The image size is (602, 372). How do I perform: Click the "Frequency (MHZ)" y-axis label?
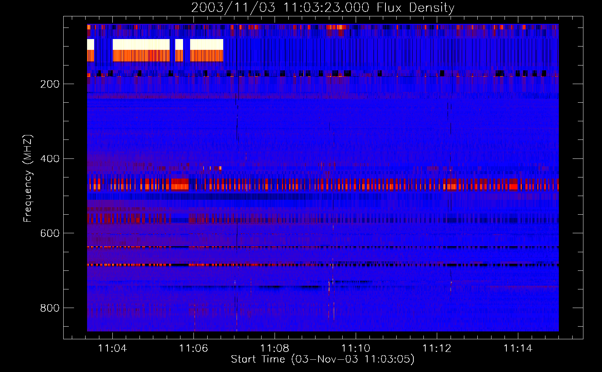(x=28, y=179)
